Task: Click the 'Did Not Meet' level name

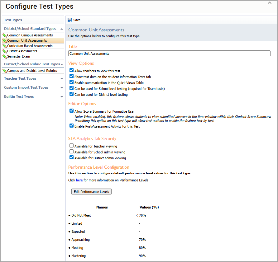Action: [81, 215]
